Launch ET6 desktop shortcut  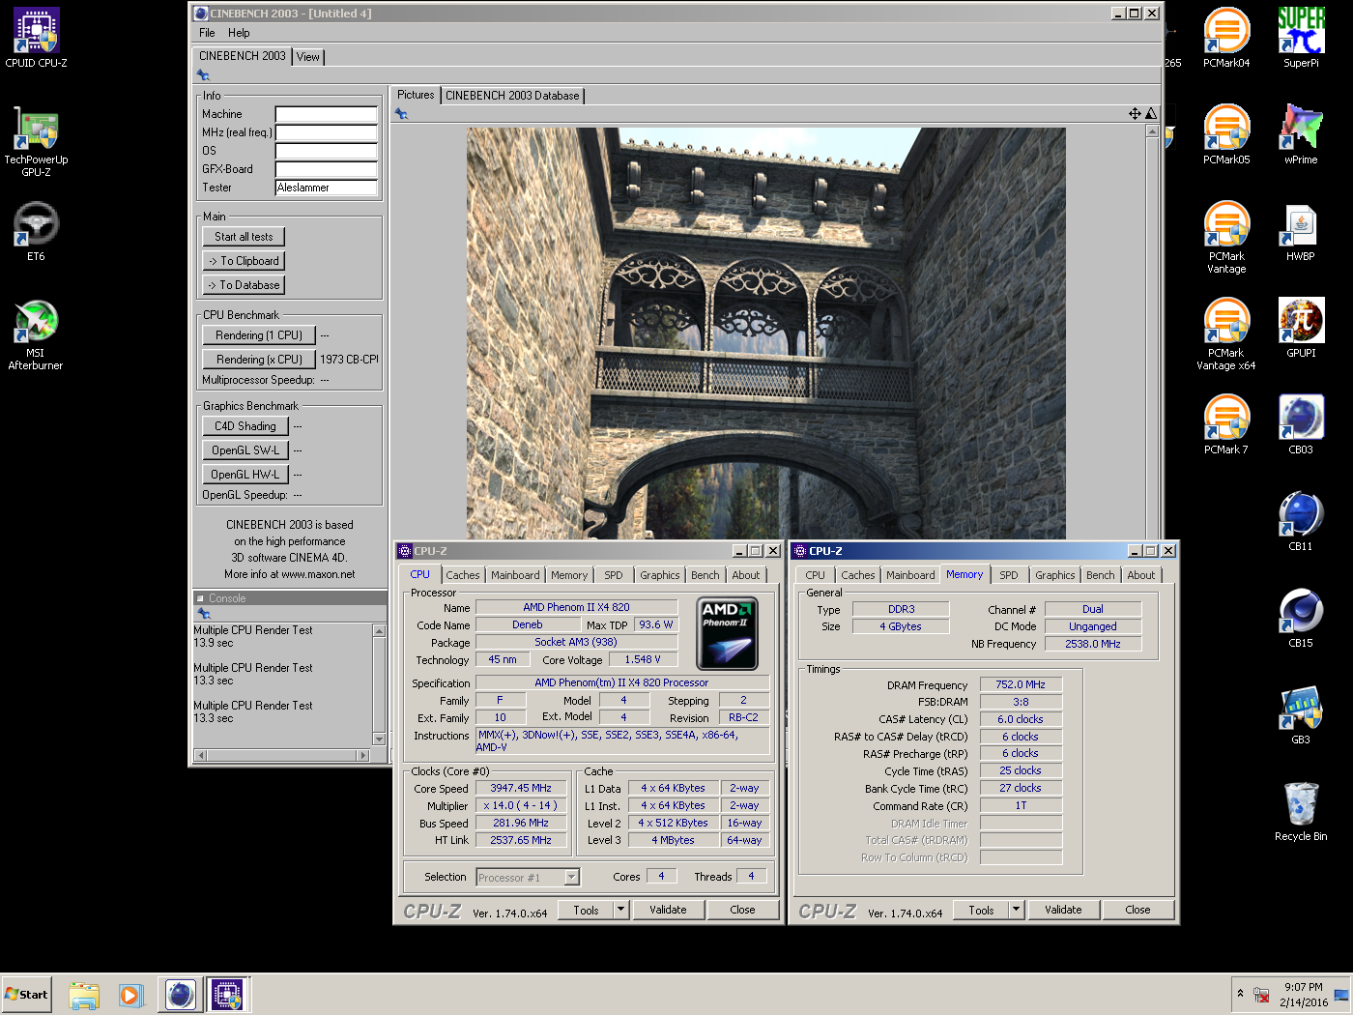point(36,231)
